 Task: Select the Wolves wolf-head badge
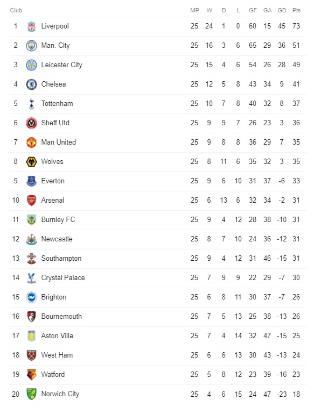coord(31,162)
